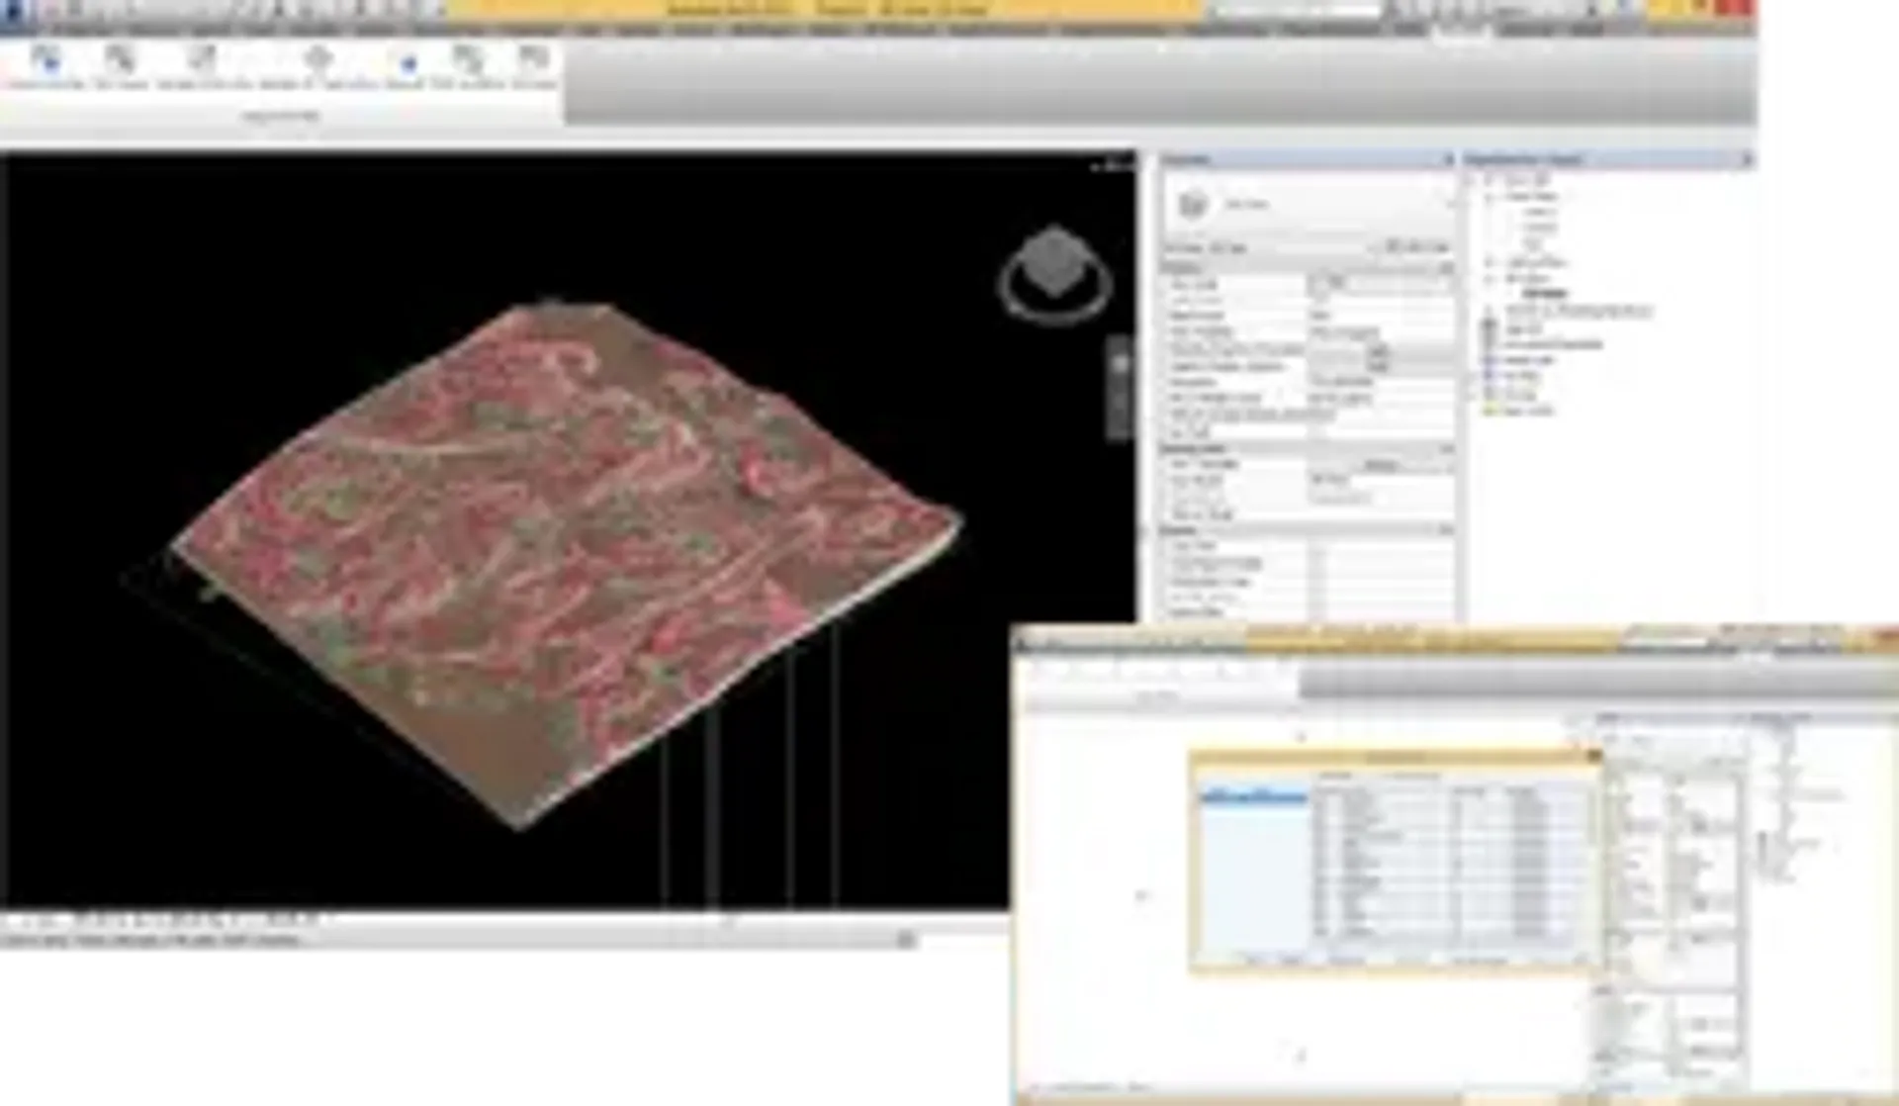Click the property type icon in the Properties palette

[x=1194, y=204]
